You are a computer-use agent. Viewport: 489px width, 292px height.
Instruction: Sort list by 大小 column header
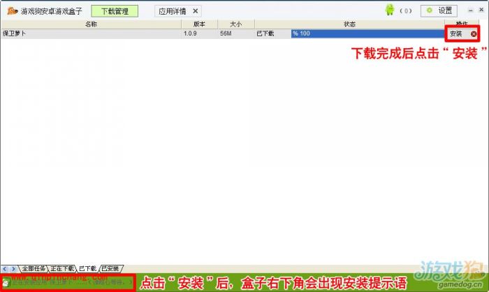(235, 24)
